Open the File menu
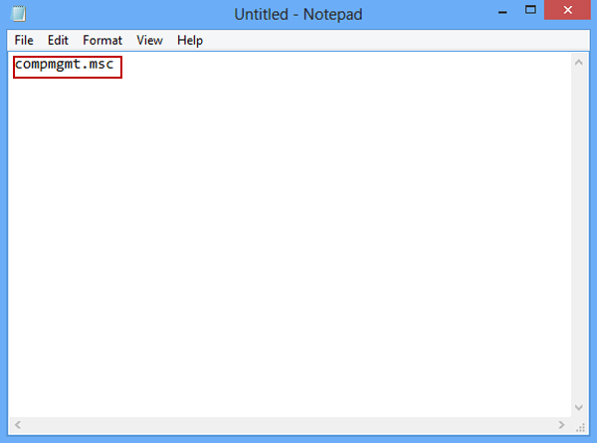This screenshot has width=597, height=443. pos(24,41)
